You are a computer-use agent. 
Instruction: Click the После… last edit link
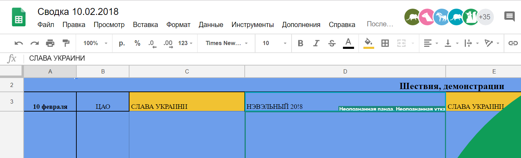click(x=380, y=24)
